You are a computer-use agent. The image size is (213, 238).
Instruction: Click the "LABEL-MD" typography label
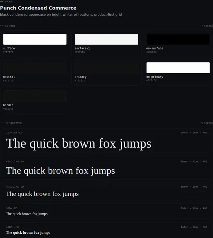pos(12,227)
